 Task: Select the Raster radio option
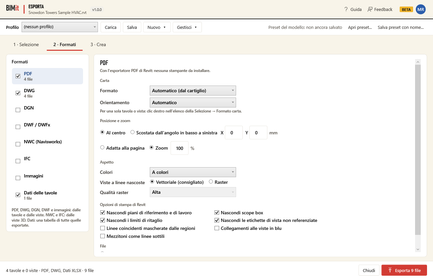click(211, 182)
